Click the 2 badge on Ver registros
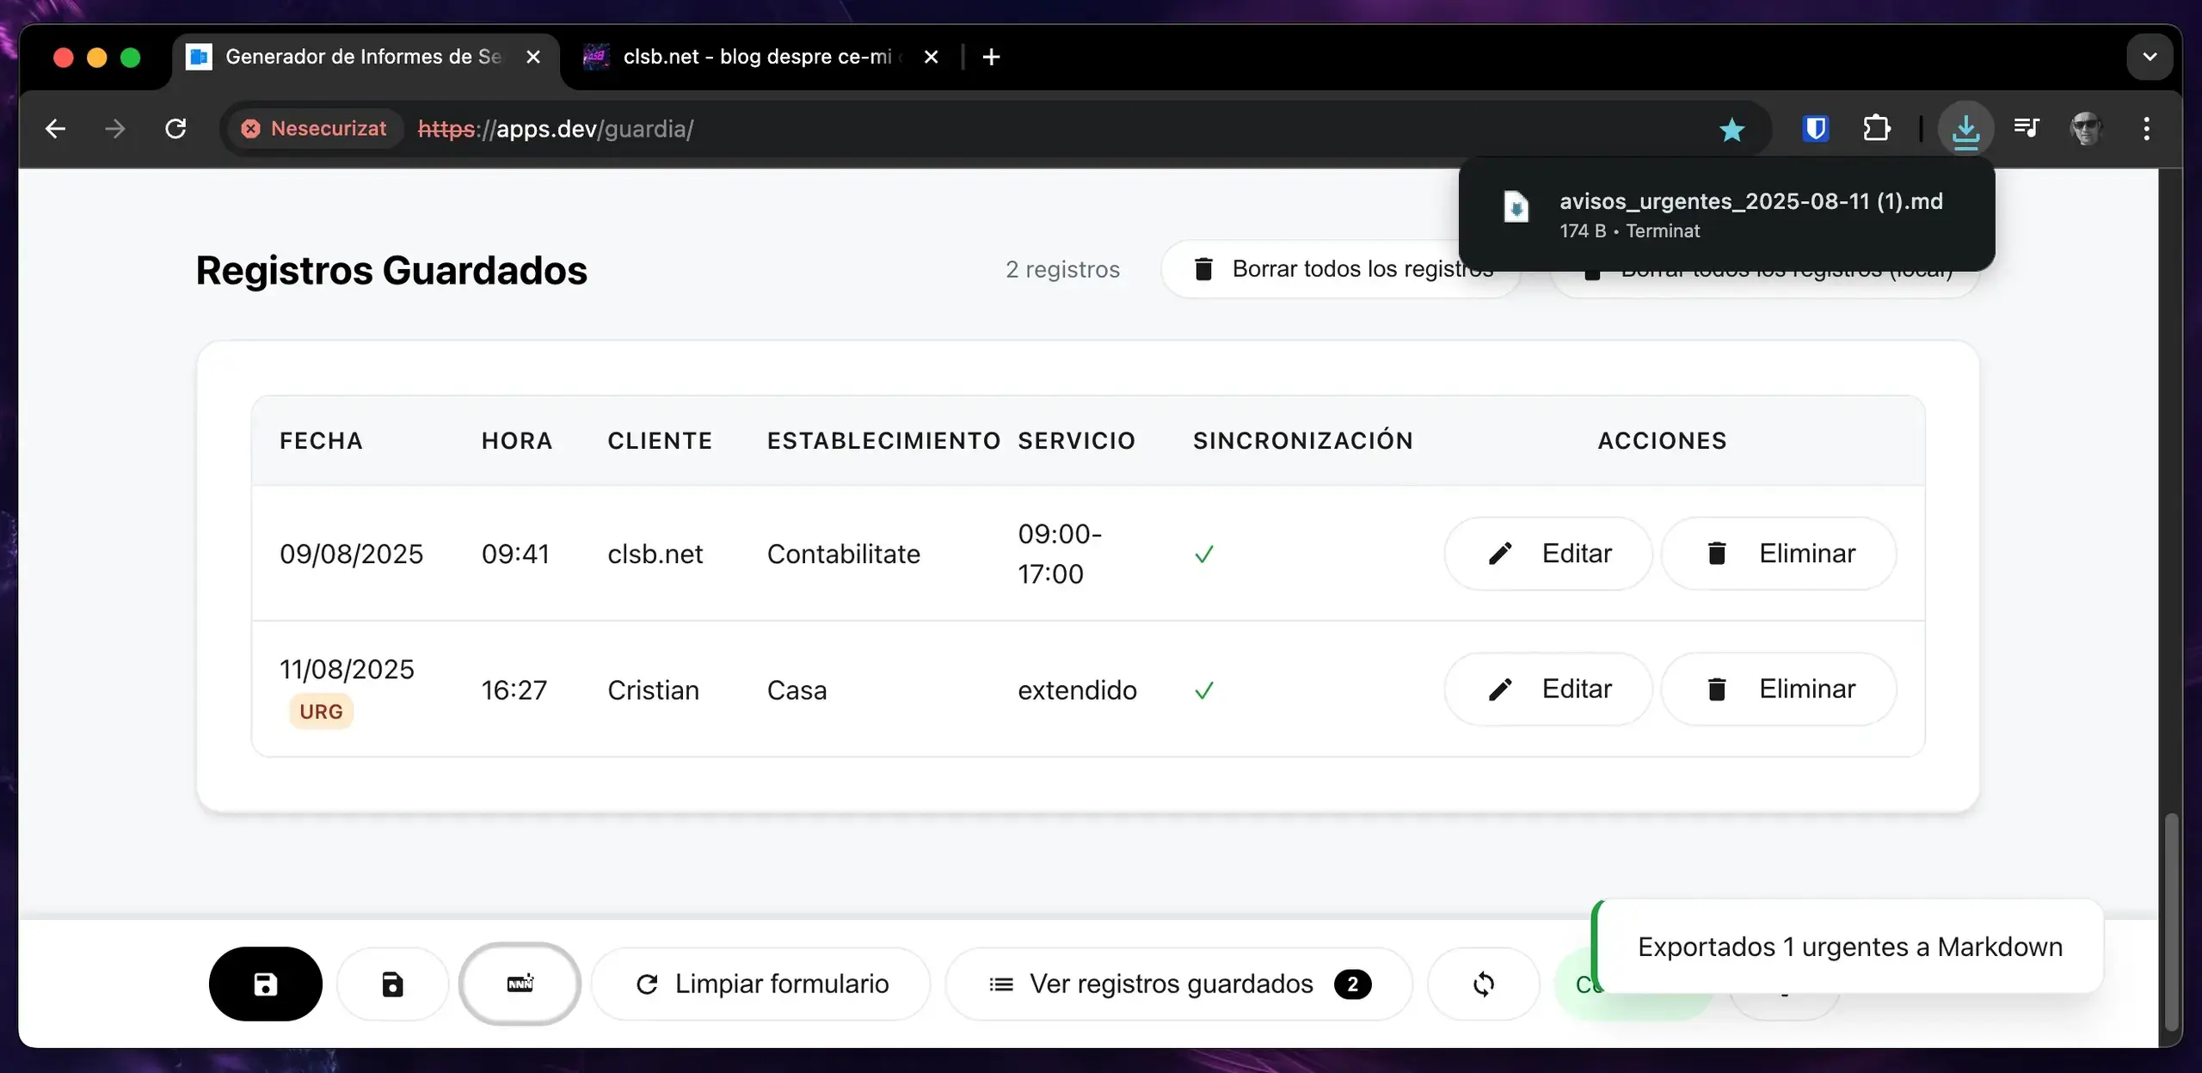Viewport: 2202px width, 1073px height. 1352,984
